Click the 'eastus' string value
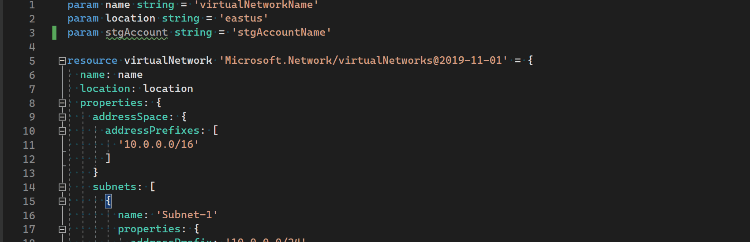Image resolution: width=750 pixels, height=242 pixels. click(x=244, y=18)
